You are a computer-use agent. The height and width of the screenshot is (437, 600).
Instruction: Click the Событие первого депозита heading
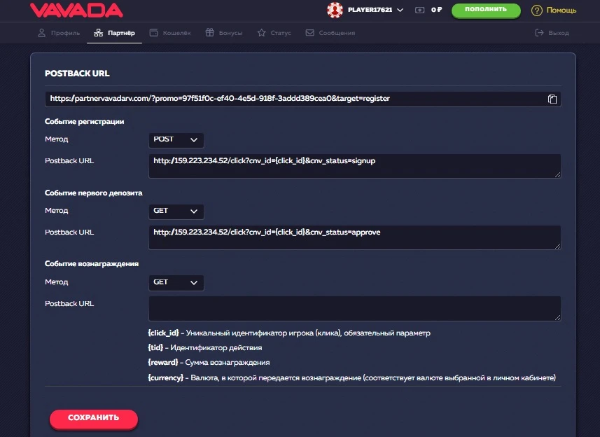pyautogui.click(x=94, y=193)
